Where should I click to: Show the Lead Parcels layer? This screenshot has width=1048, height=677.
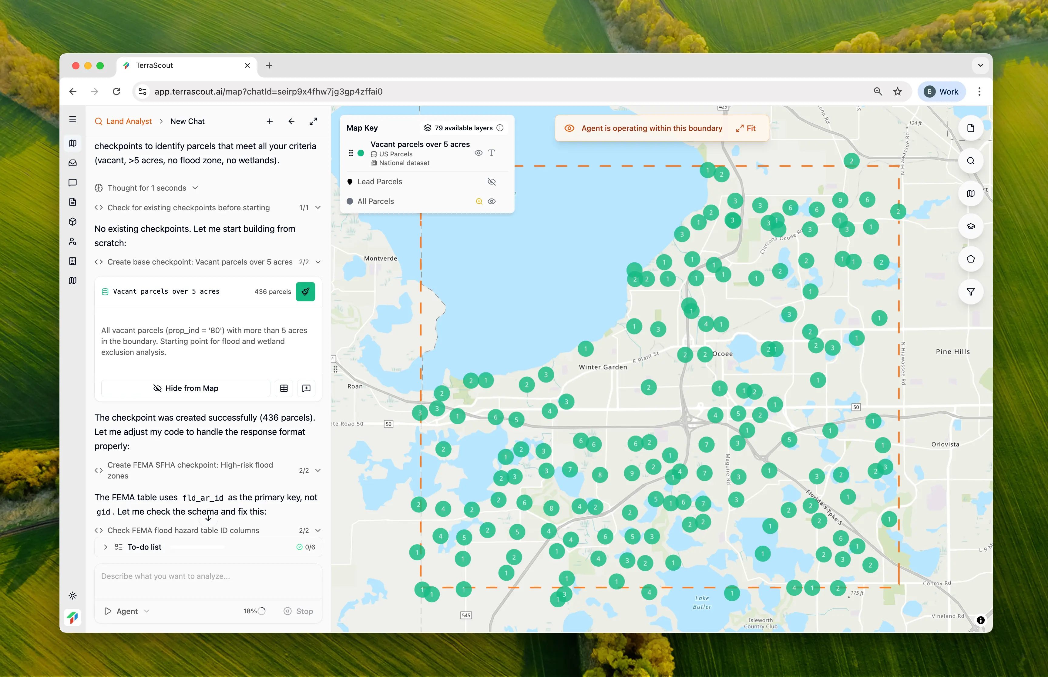tap(492, 182)
